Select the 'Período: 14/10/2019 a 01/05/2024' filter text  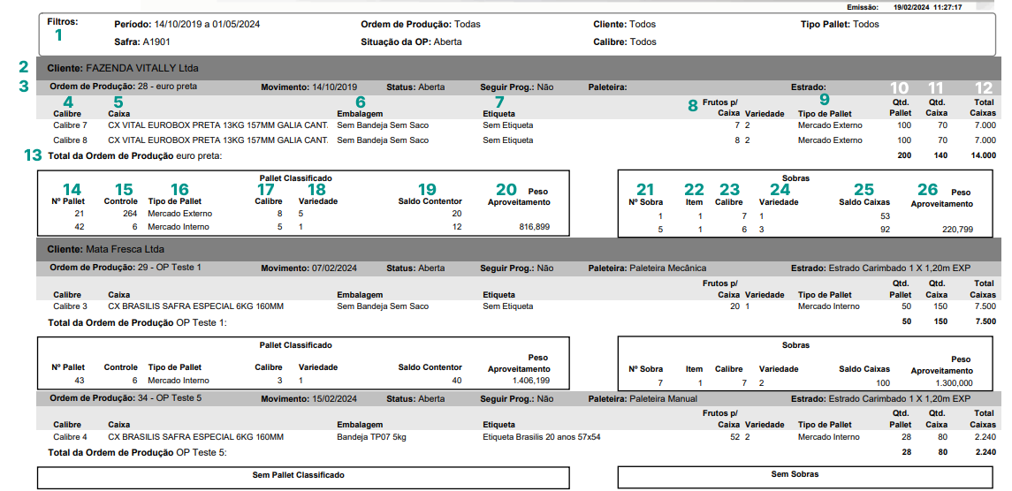pos(187,25)
